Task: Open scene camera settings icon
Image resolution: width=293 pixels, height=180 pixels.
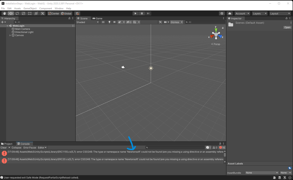Action: pyautogui.click(x=166, y=22)
